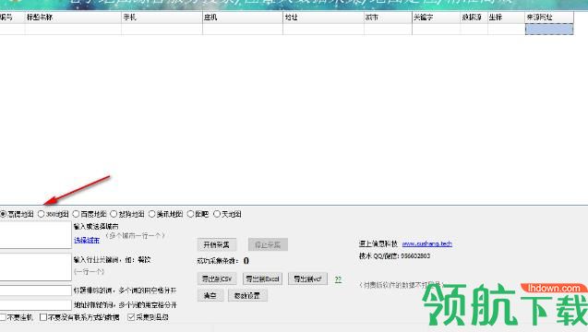Click the 编号 column header
Viewport: 588px width, 332px height.
[x=12, y=18]
